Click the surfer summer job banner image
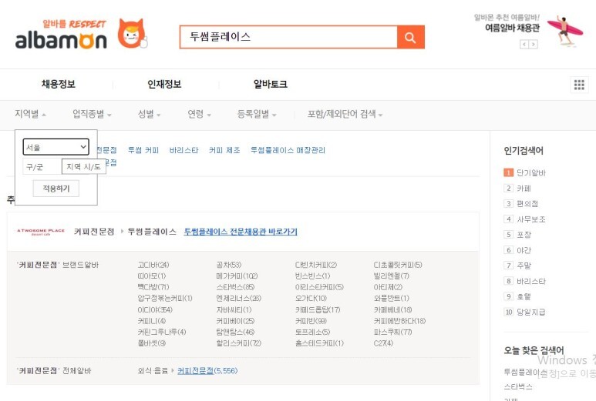 pos(565,31)
